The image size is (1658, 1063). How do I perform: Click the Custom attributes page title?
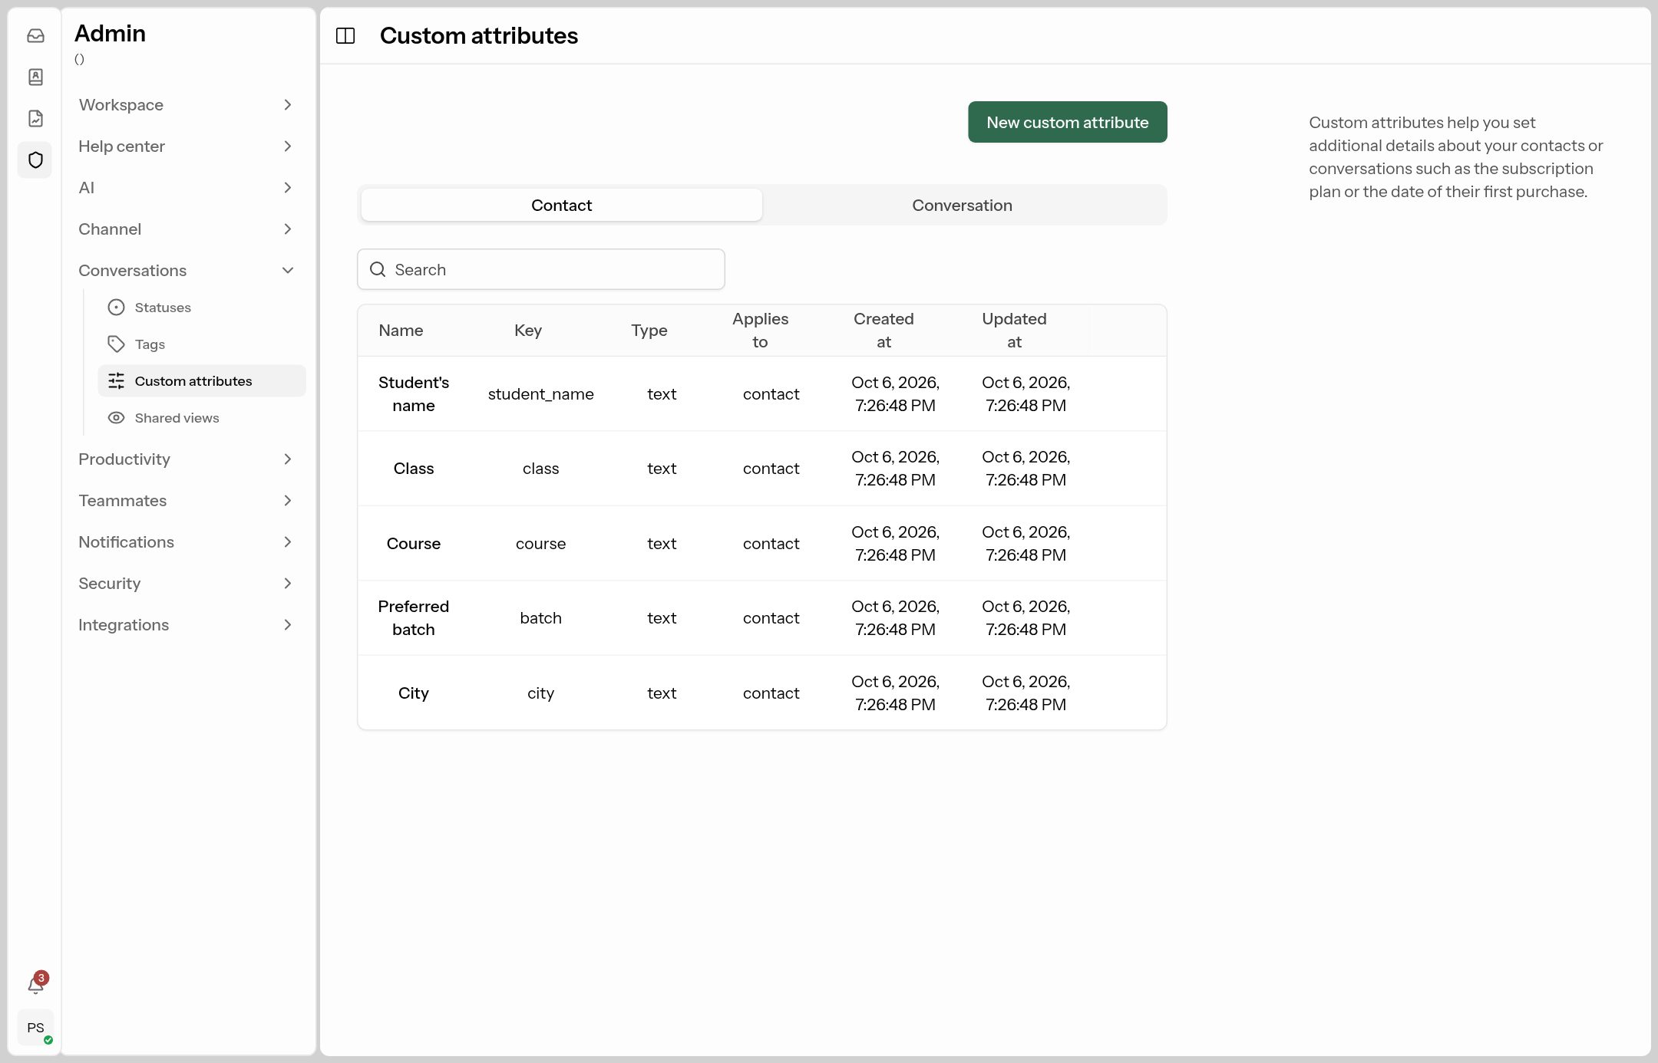click(x=479, y=36)
